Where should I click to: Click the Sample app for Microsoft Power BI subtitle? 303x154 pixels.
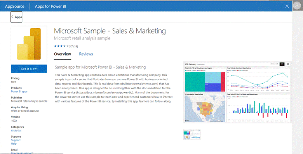[100, 67]
